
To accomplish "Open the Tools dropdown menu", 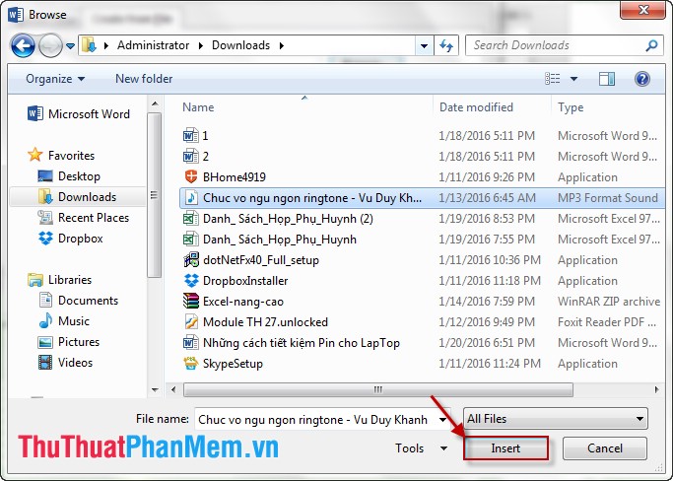I will (x=421, y=448).
